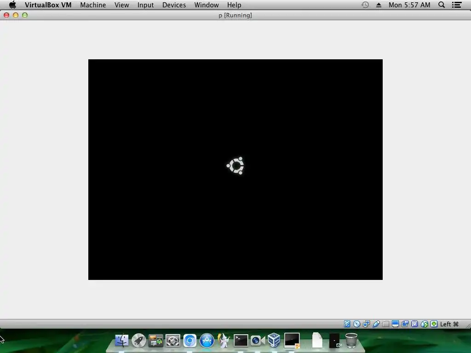Open the Apple menu
The height and width of the screenshot is (353, 471).
click(x=12, y=5)
